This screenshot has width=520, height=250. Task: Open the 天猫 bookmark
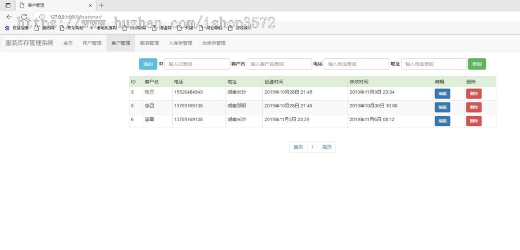pos(185,28)
